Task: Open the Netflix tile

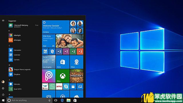Action: (59, 86)
